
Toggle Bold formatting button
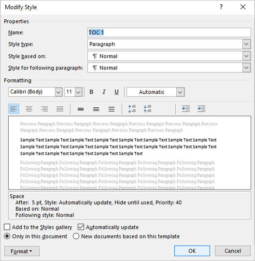click(x=91, y=92)
